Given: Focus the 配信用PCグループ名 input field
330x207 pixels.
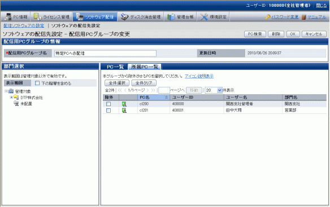Looking at the screenshot, I should click(x=105, y=53).
